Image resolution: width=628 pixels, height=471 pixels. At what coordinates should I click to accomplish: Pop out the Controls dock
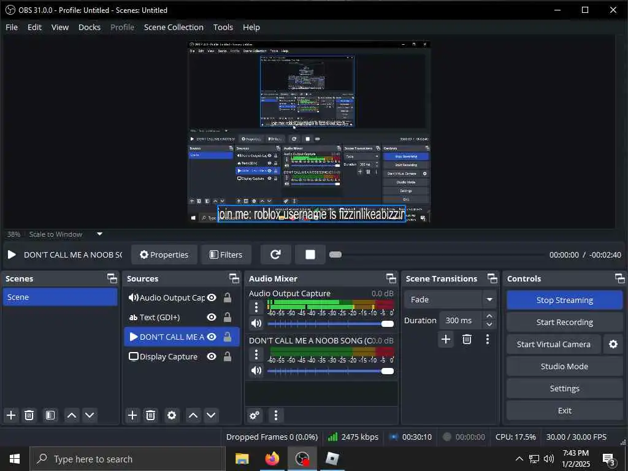pyautogui.click(x=619, y=278)
